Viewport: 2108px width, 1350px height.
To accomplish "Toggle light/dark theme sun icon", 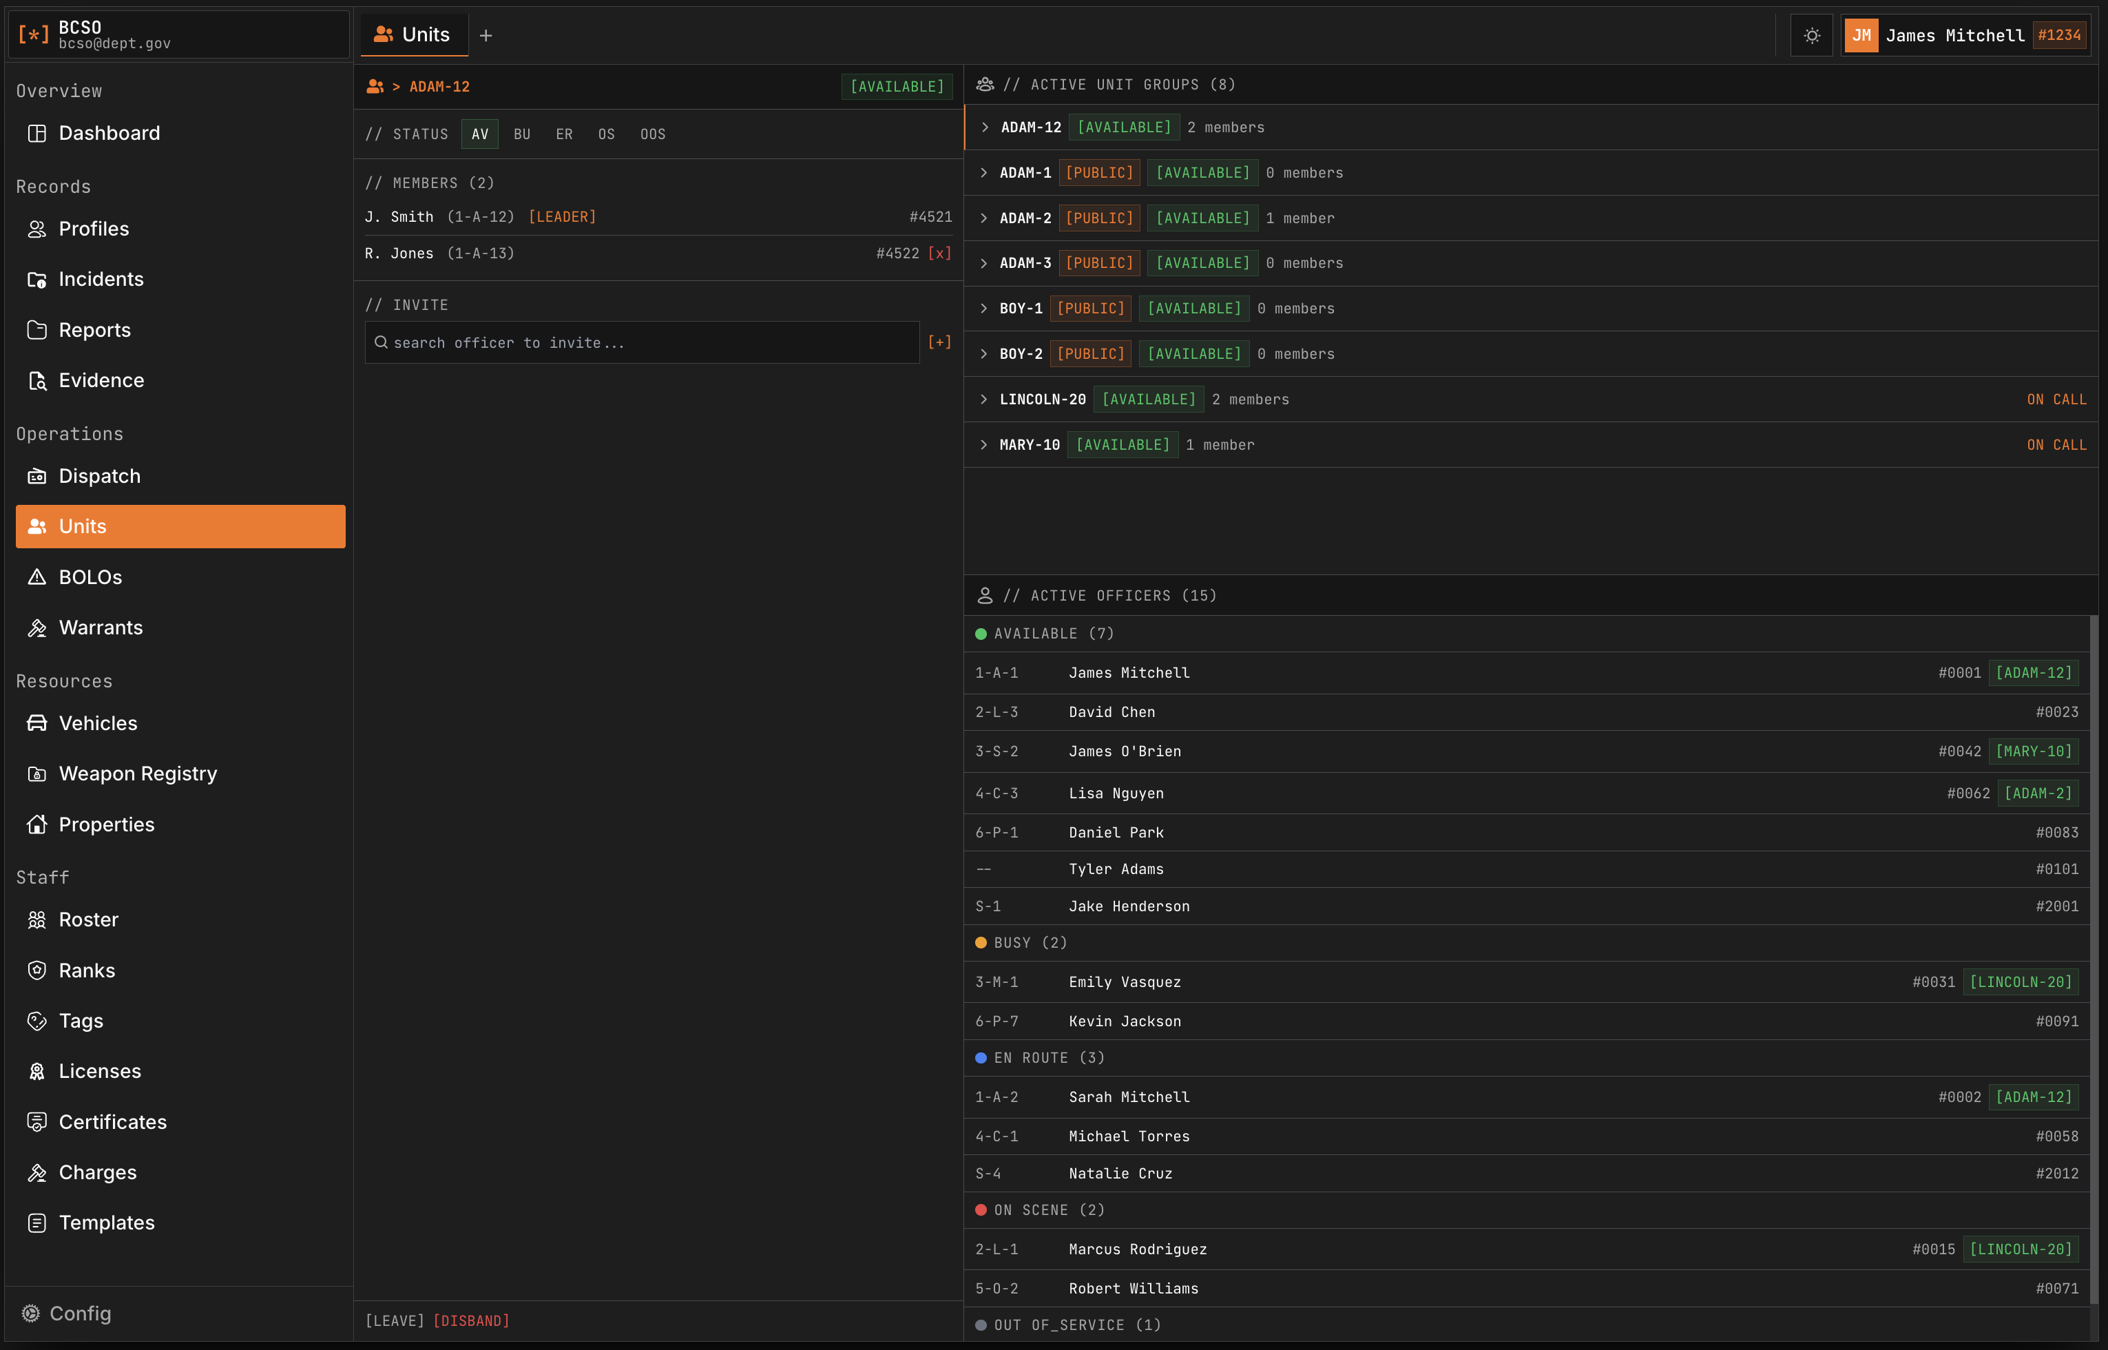I will 1812,35.
